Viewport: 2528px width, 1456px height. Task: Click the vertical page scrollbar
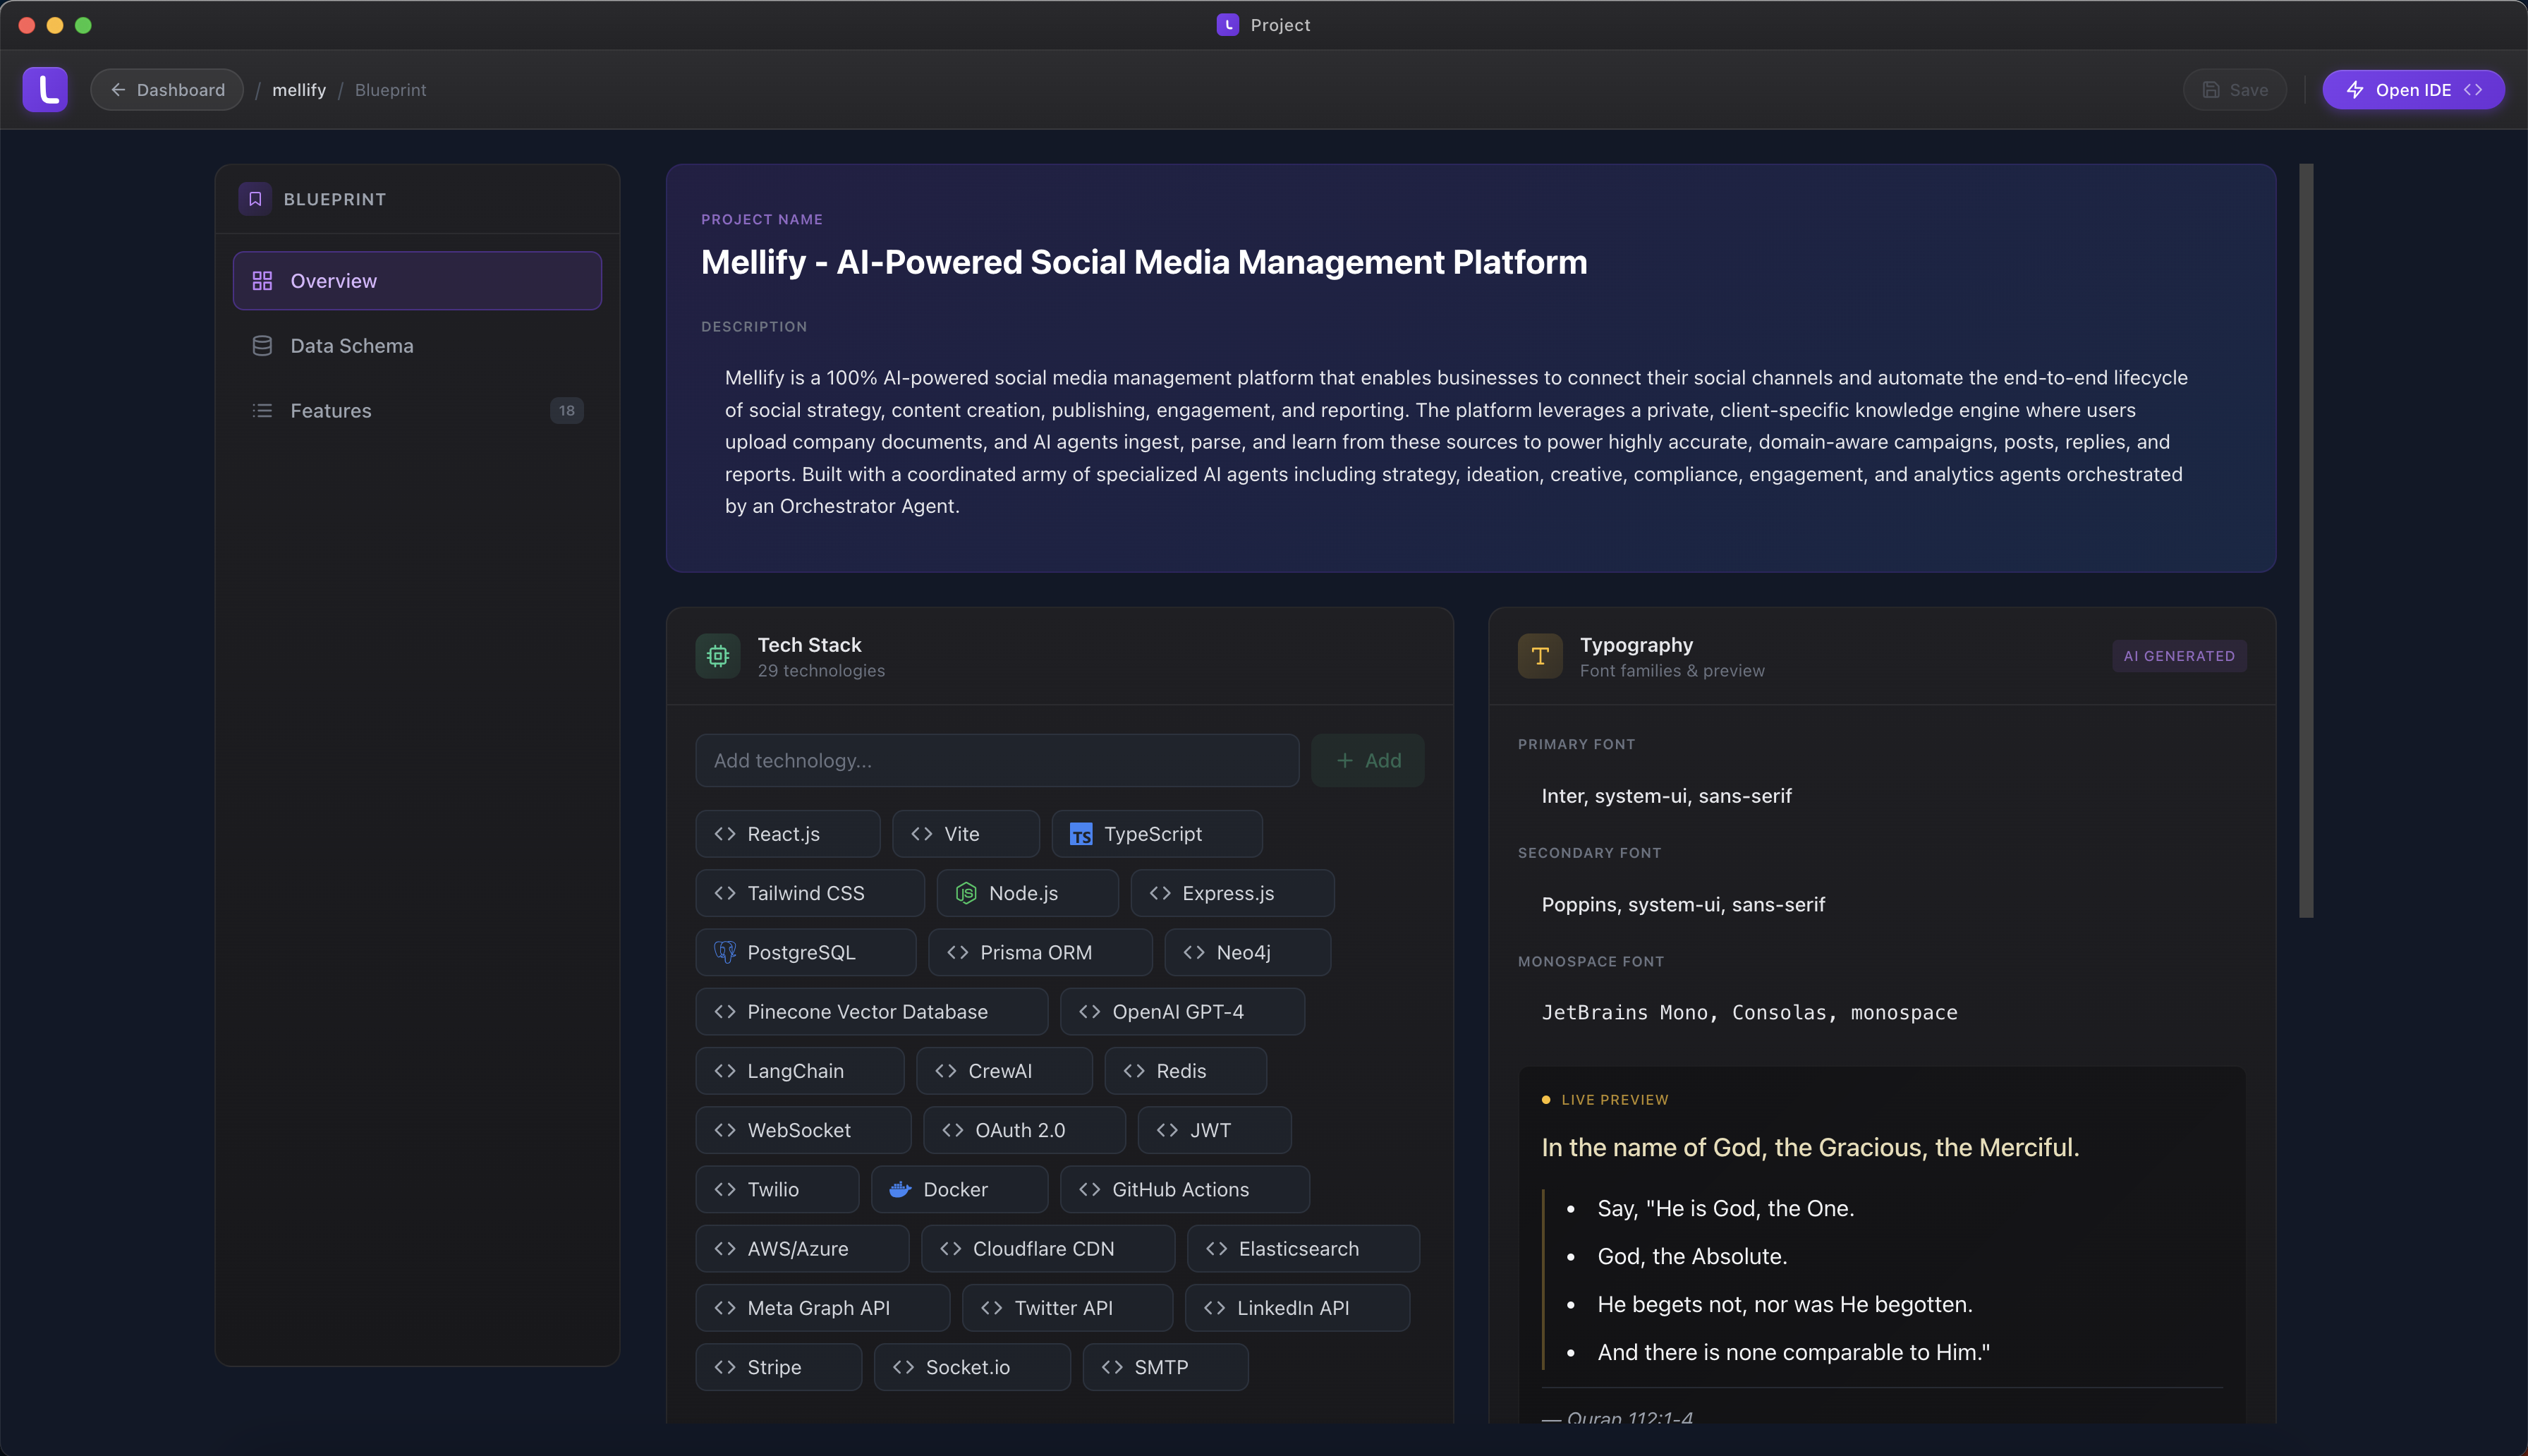tap(2306, 540)
